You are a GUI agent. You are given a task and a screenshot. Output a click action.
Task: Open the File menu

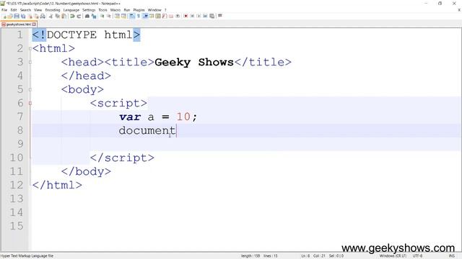[4, 10]
